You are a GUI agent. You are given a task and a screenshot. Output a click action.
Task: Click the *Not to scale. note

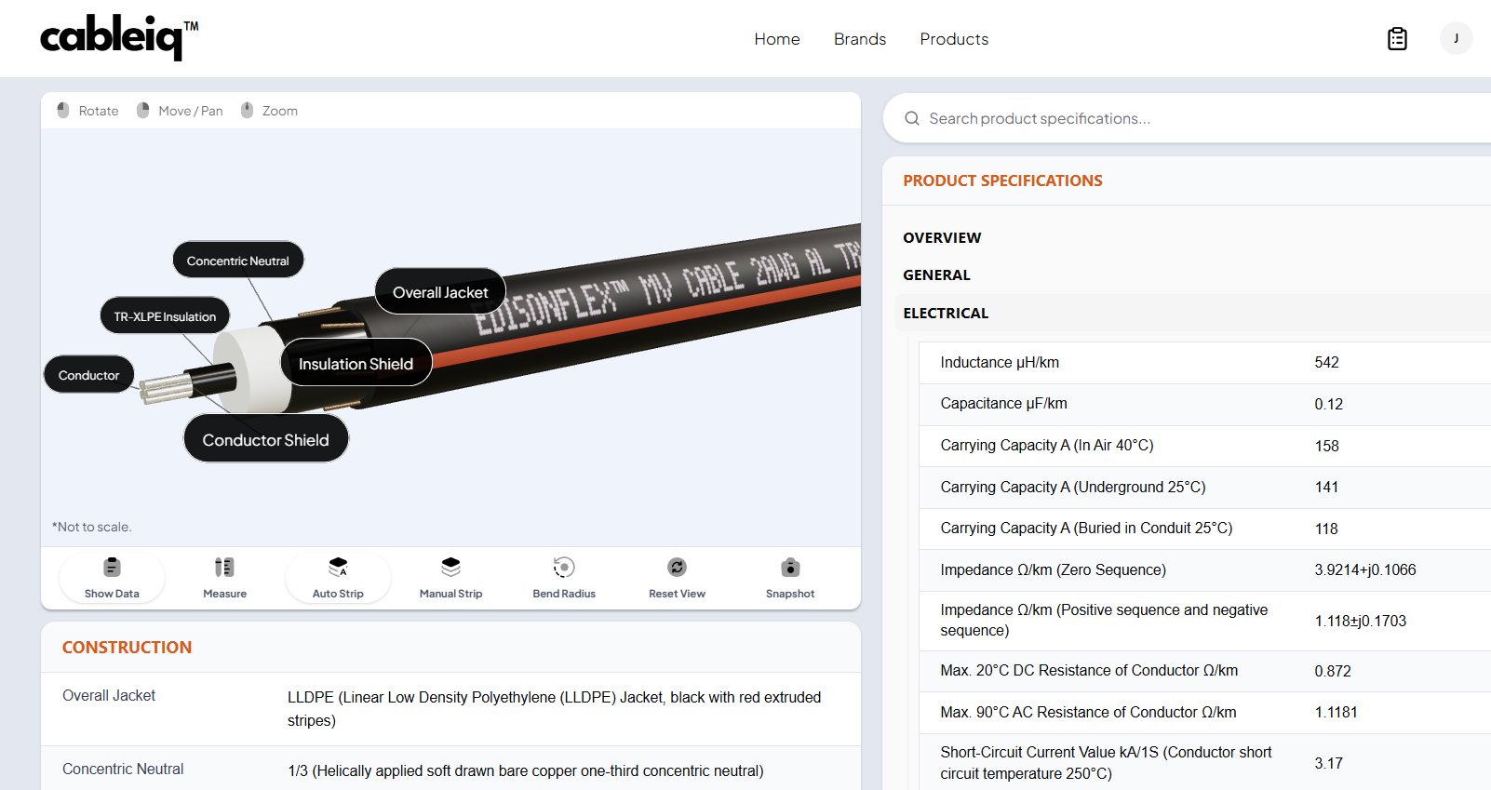(x=91, y=527)
